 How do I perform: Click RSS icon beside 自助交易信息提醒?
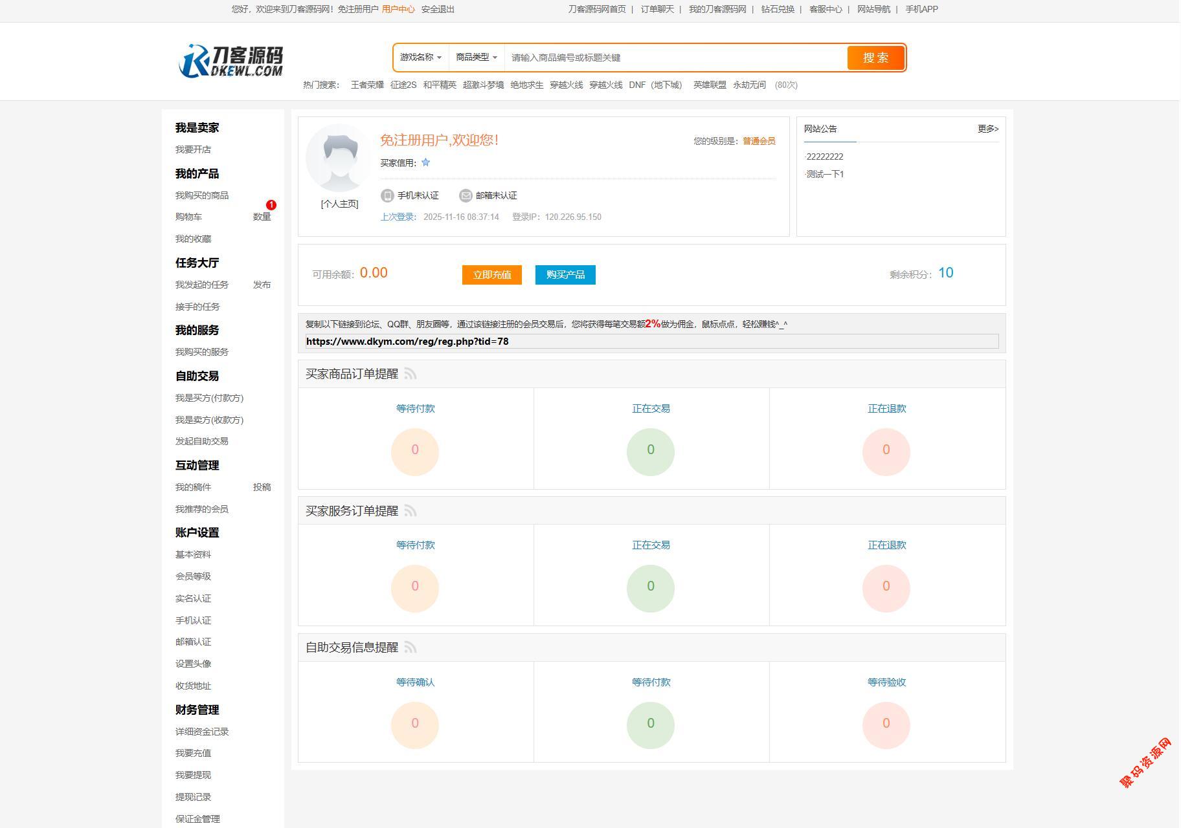[411, 648]
